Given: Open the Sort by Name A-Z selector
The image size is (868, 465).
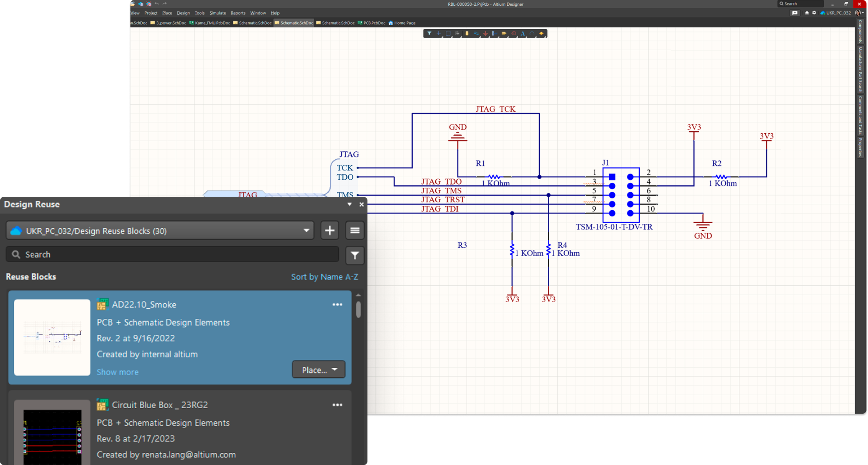Looking at the screenshot, I should [x=324, y=277].
